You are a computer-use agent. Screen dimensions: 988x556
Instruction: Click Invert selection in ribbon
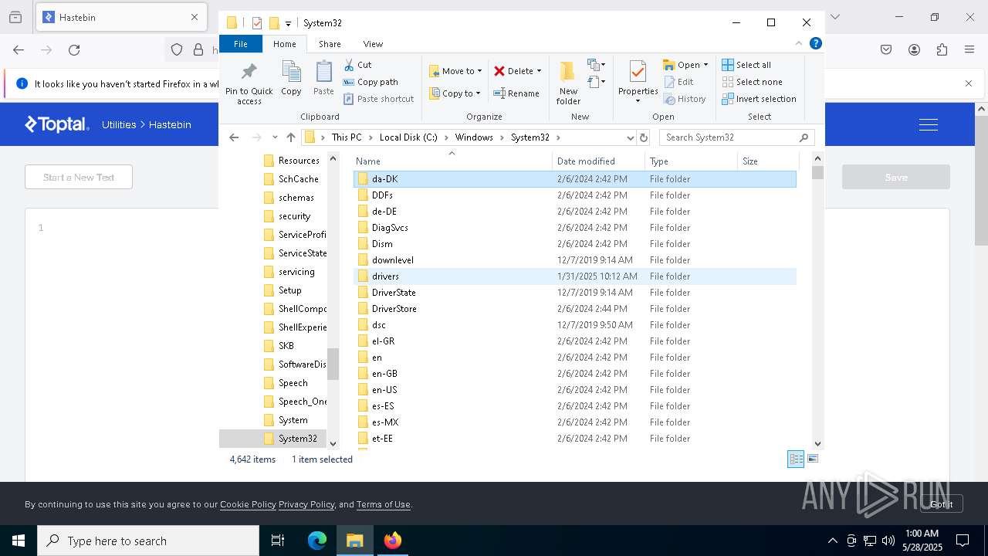coord(759,99)
